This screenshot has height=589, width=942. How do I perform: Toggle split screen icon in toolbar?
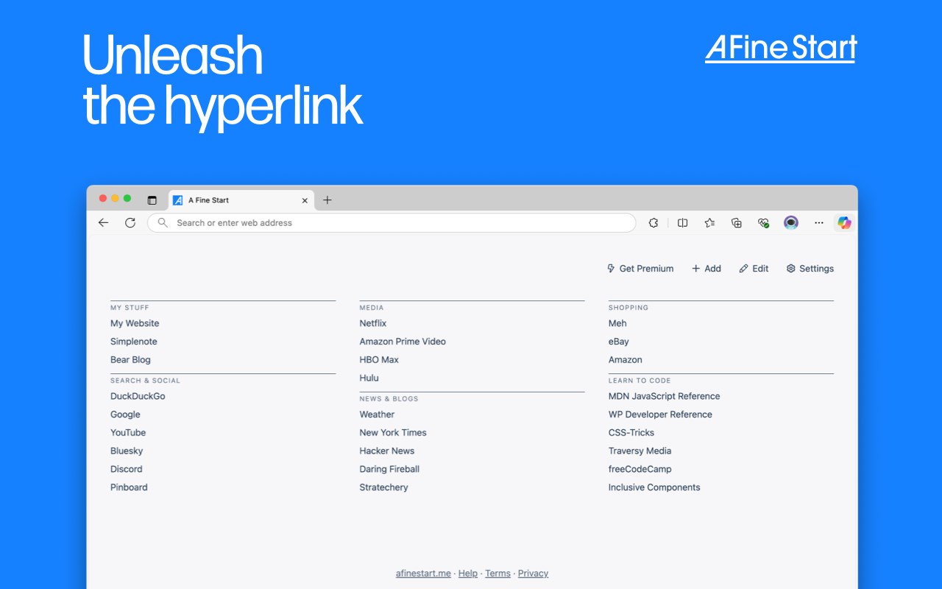pos(682,222)
